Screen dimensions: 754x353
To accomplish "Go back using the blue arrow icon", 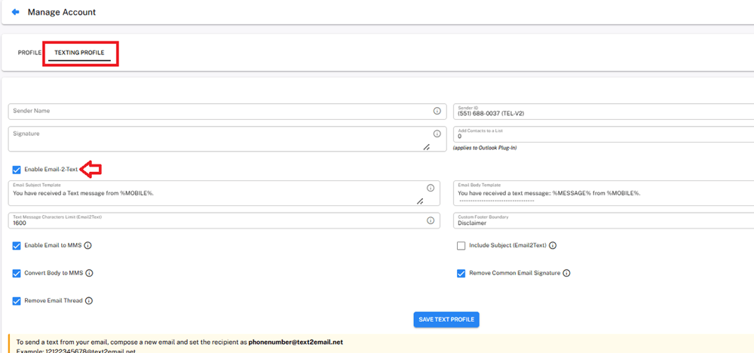I will (15, 12).
